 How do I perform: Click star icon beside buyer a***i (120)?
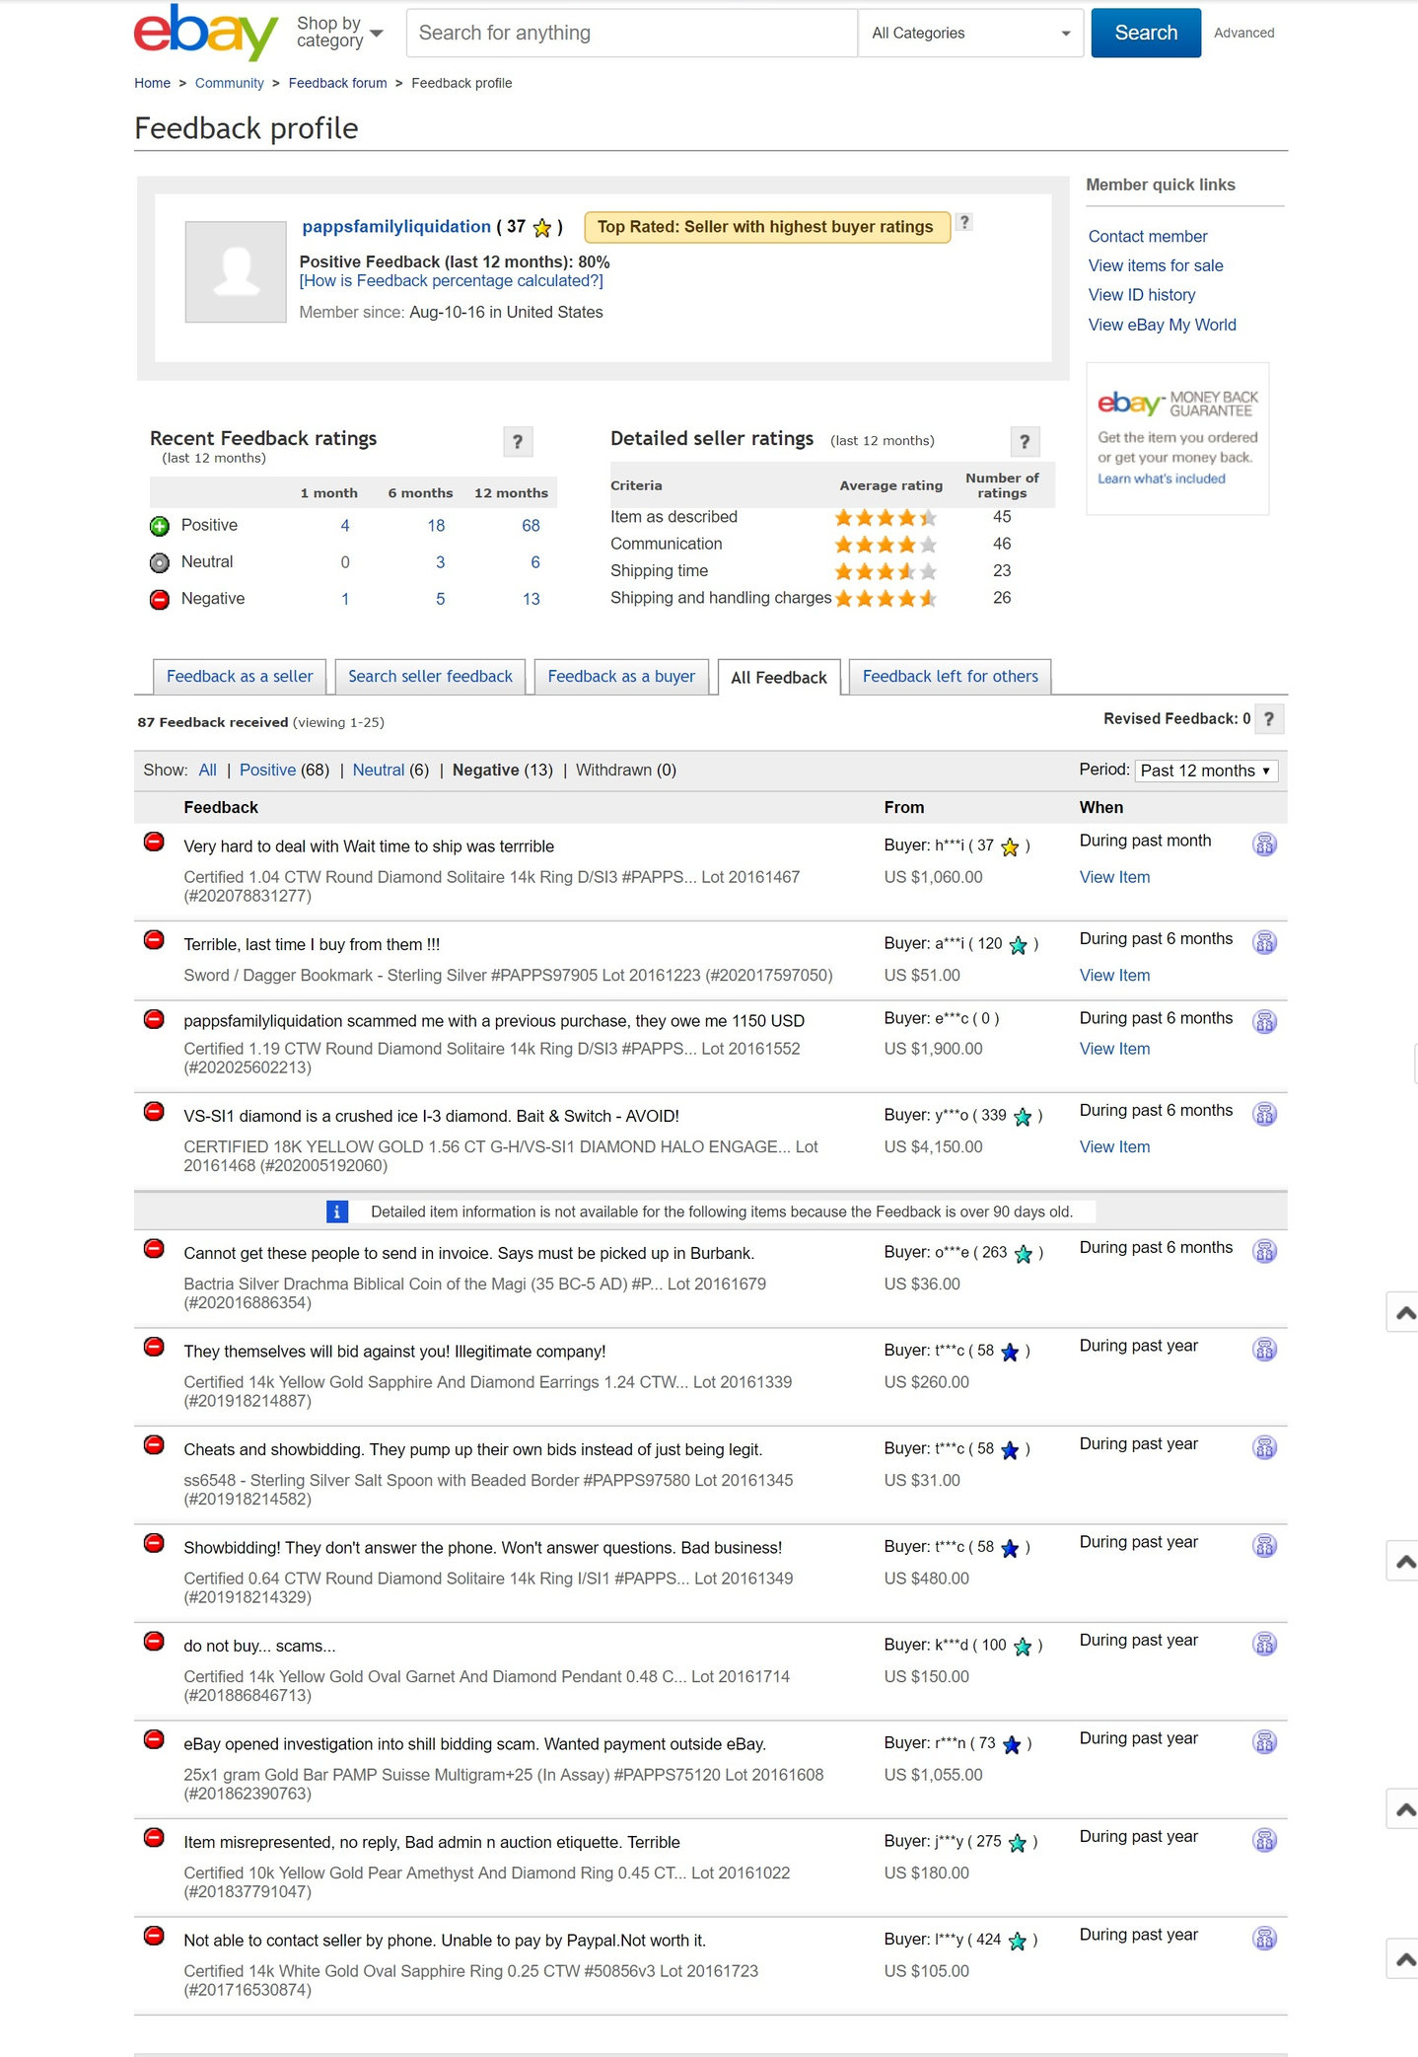point(1019,945)
